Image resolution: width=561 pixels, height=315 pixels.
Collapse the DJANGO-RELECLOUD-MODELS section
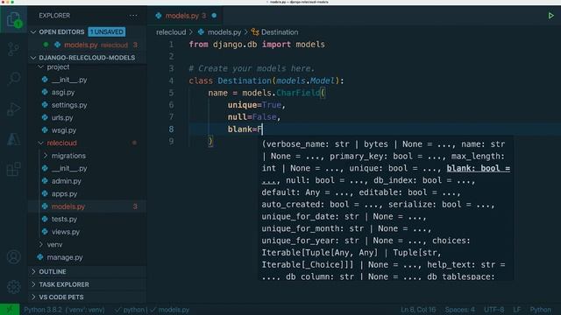coord(33,58)
